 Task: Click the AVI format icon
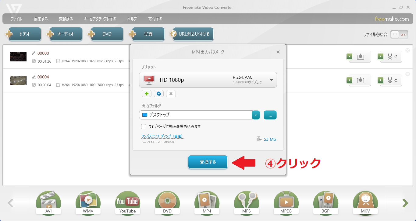(48, 203)
